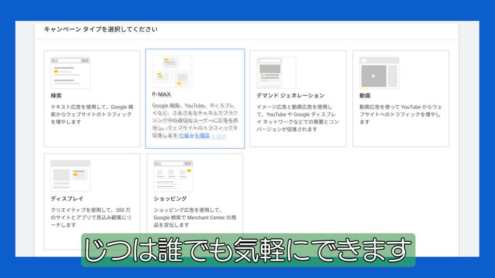The image size is (495, 278).
Task: Choose the 動画 campaign type title
Action: point(365,96)
